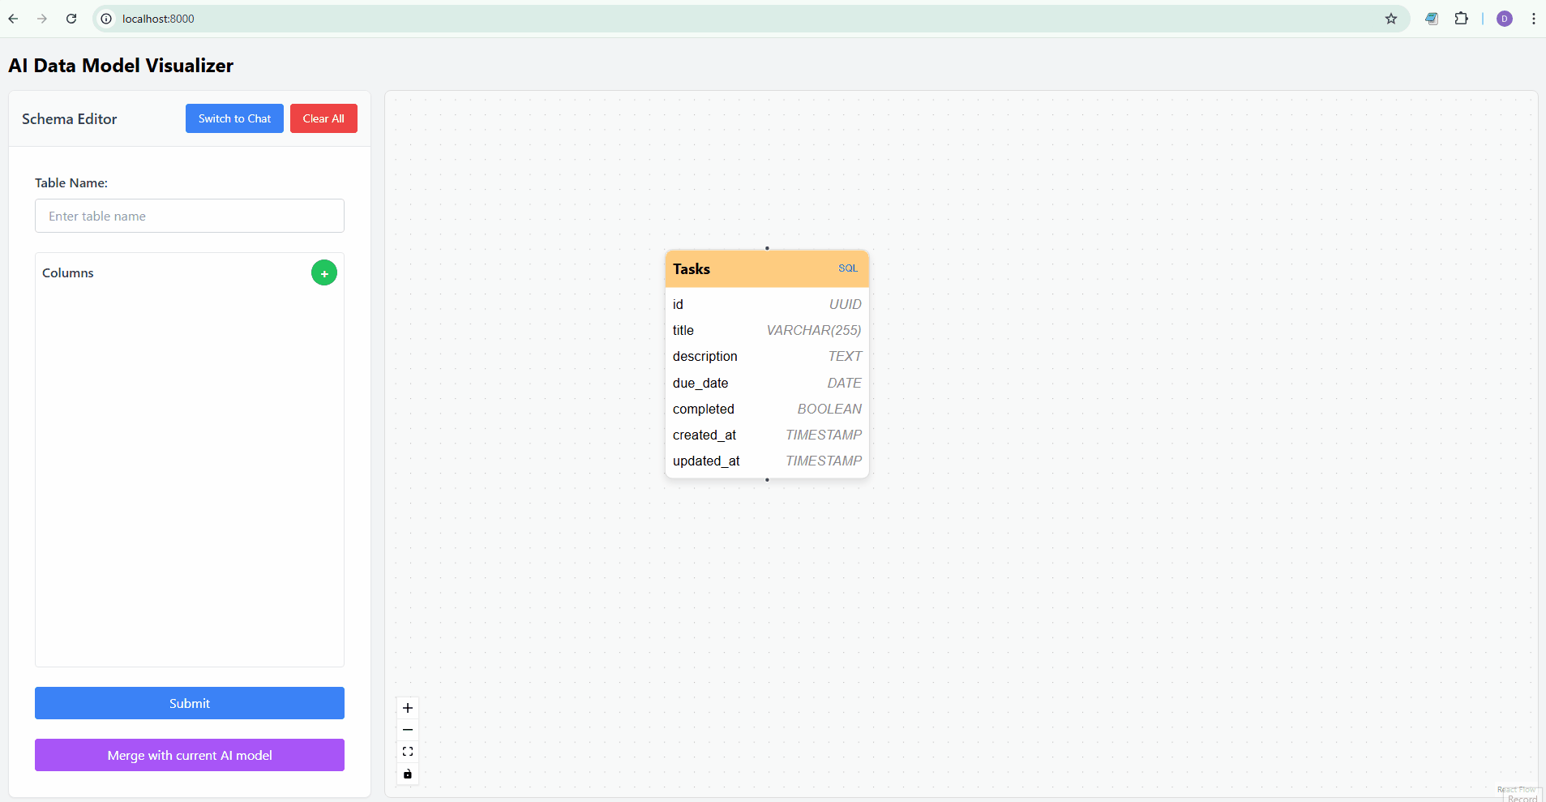Zoom in on the canvas
This screenshot has width=1546, height=802.
[408, 708]
